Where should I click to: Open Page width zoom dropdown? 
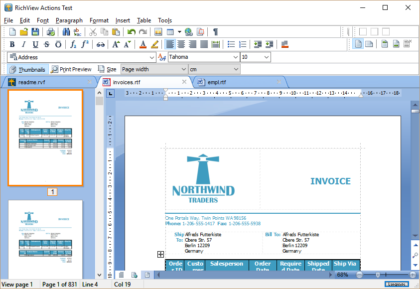(183, 69)
